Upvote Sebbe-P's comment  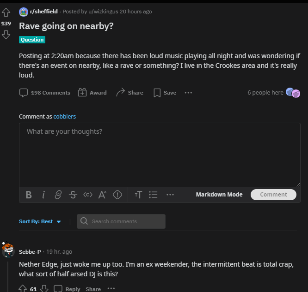pyautogui.click(x=23, y=289)
